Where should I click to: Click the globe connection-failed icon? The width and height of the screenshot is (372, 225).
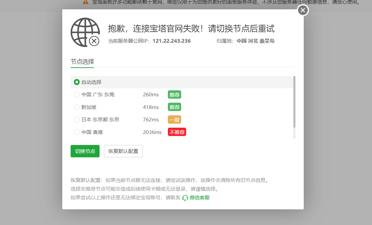[x=85, y=32]
